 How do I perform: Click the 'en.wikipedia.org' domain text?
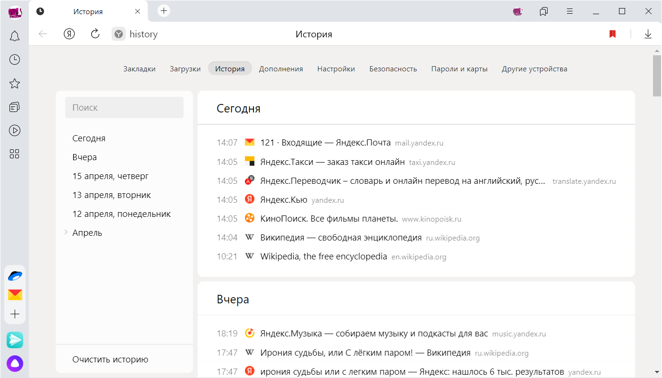click(419, 257)
